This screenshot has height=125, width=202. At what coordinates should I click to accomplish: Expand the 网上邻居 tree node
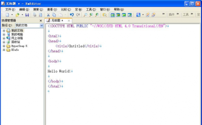click(x=4, y=38)
